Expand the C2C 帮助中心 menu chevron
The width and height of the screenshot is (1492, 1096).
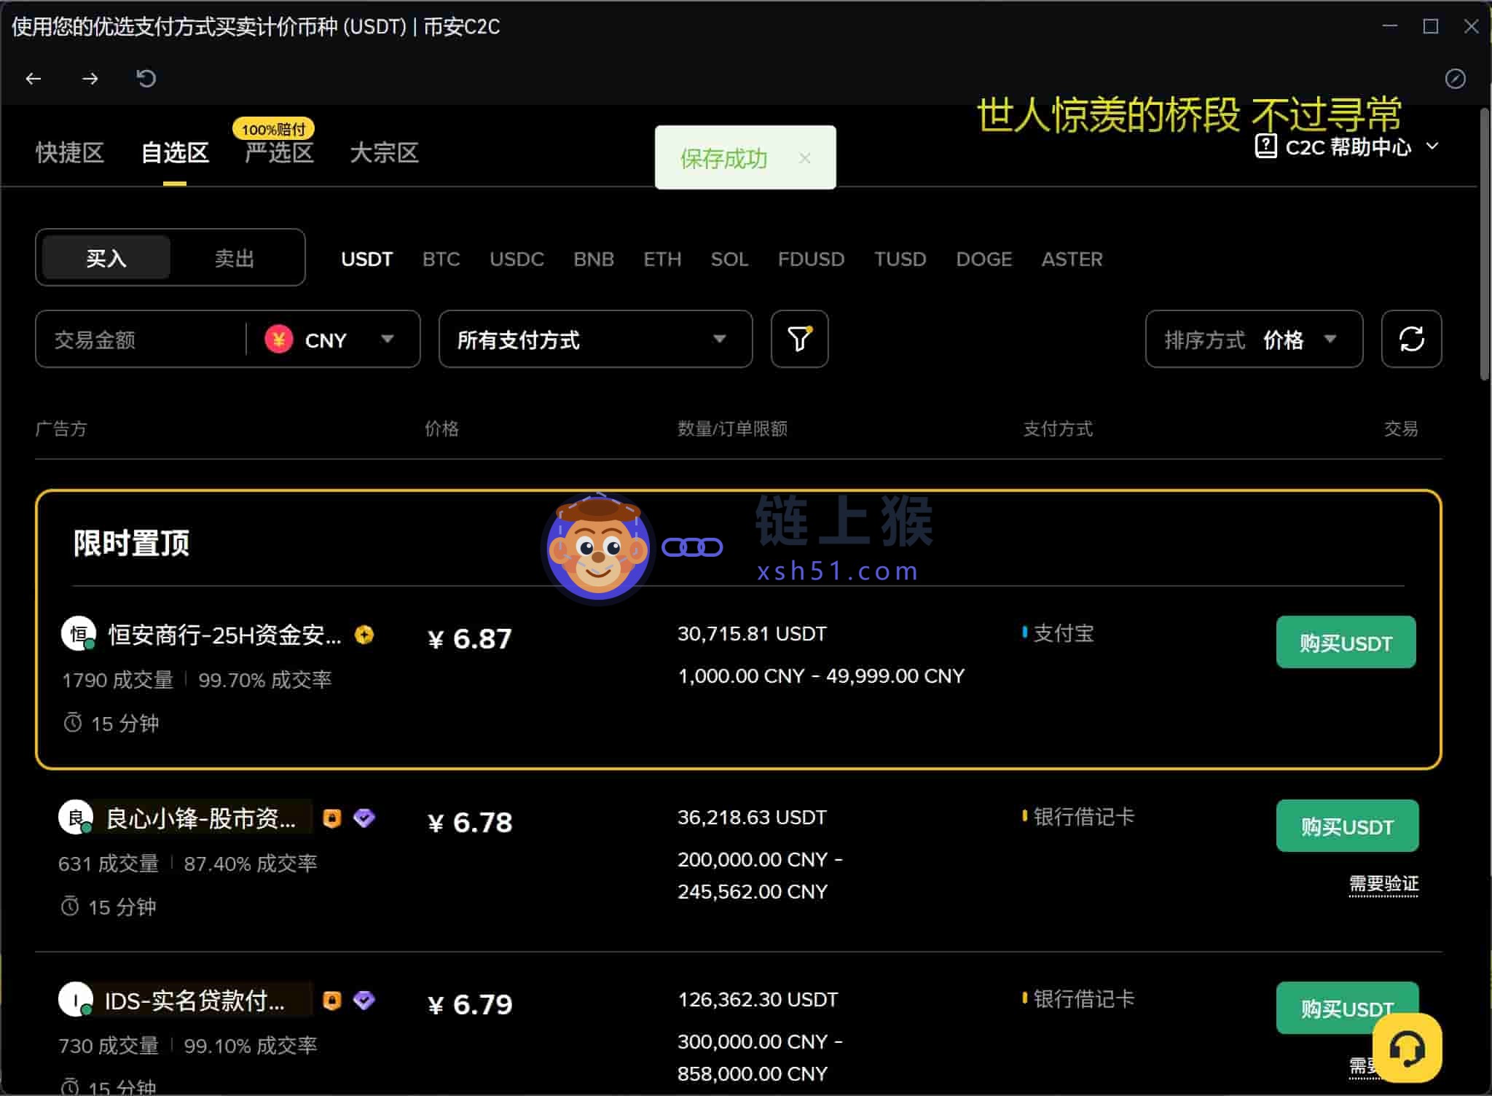(x=1432, y=146)
